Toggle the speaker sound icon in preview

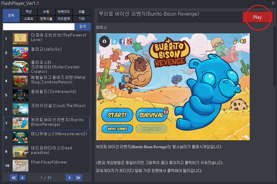tap(243, 41)
